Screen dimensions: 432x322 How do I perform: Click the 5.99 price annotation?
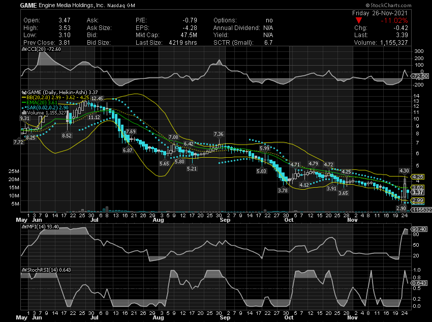264,149
